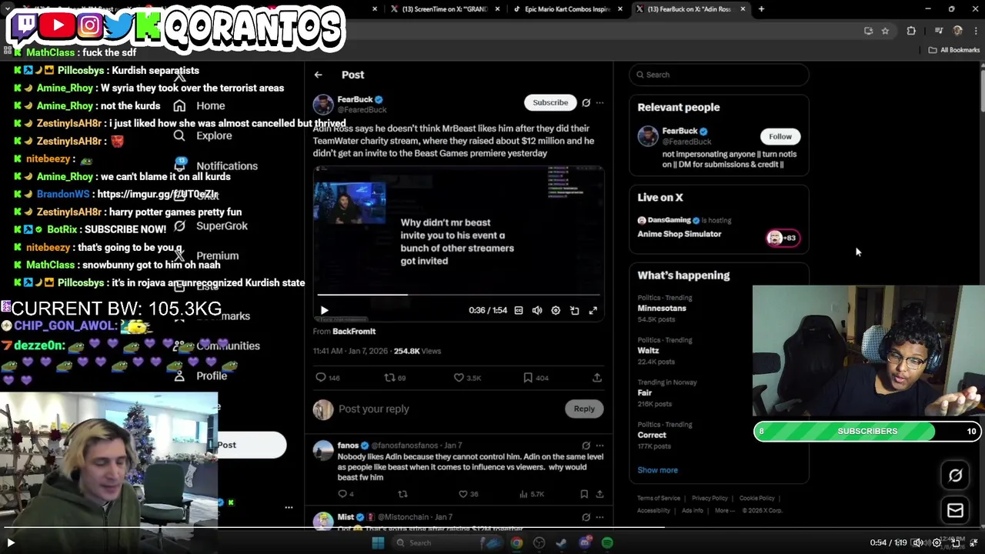
Task: Click the Profile person icon in sidebar
Action: [x=179, y=375]
